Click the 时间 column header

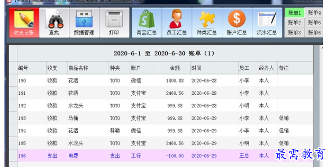(x=214, y=68)
